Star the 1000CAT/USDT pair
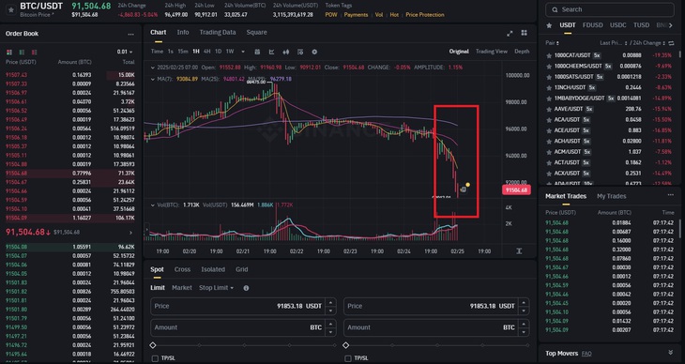This screenshot has width=685, height=364. [549, 55]
